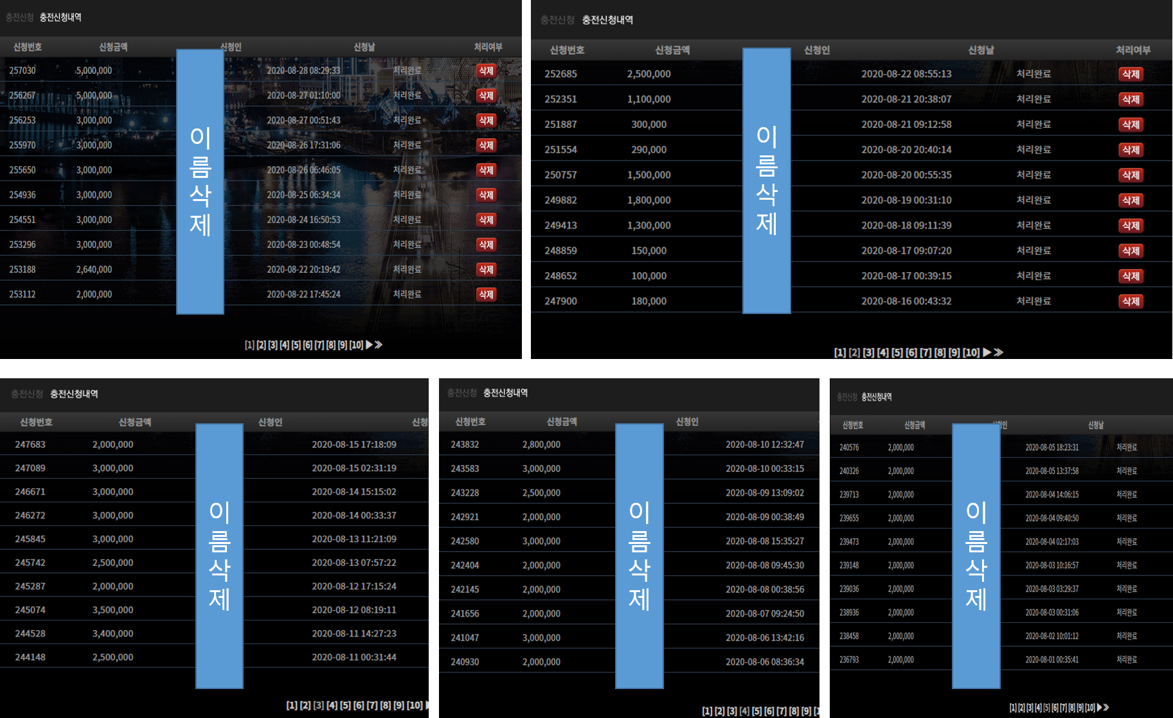Go to page [5] below request 253112
The height and width of the screenshot is (718, 1173).
(x=296, y=345)
